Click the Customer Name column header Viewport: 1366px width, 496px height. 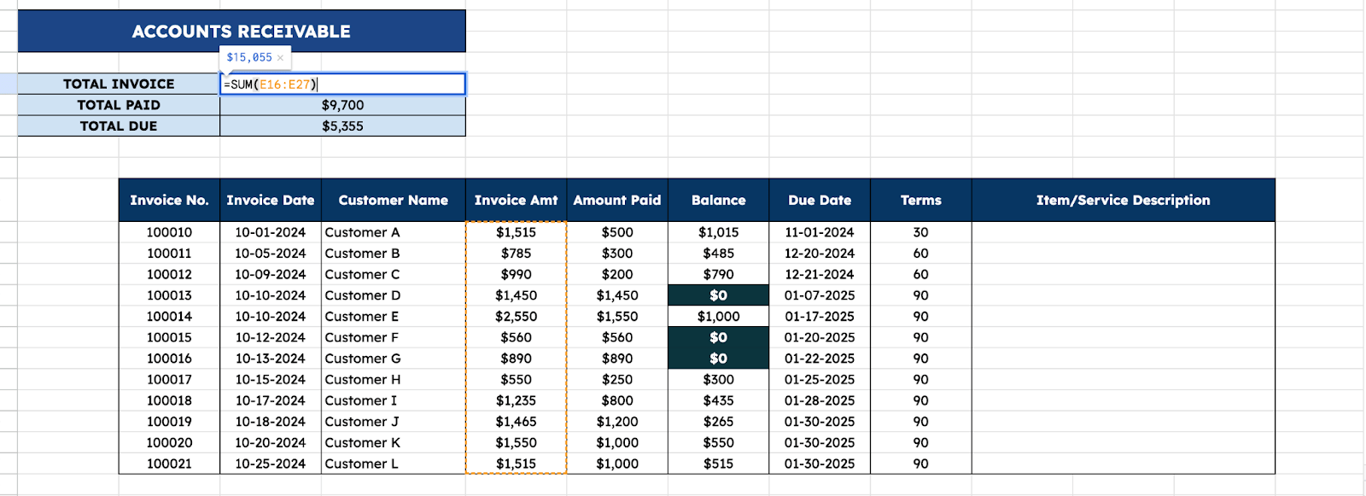click(x=393, y=200)
